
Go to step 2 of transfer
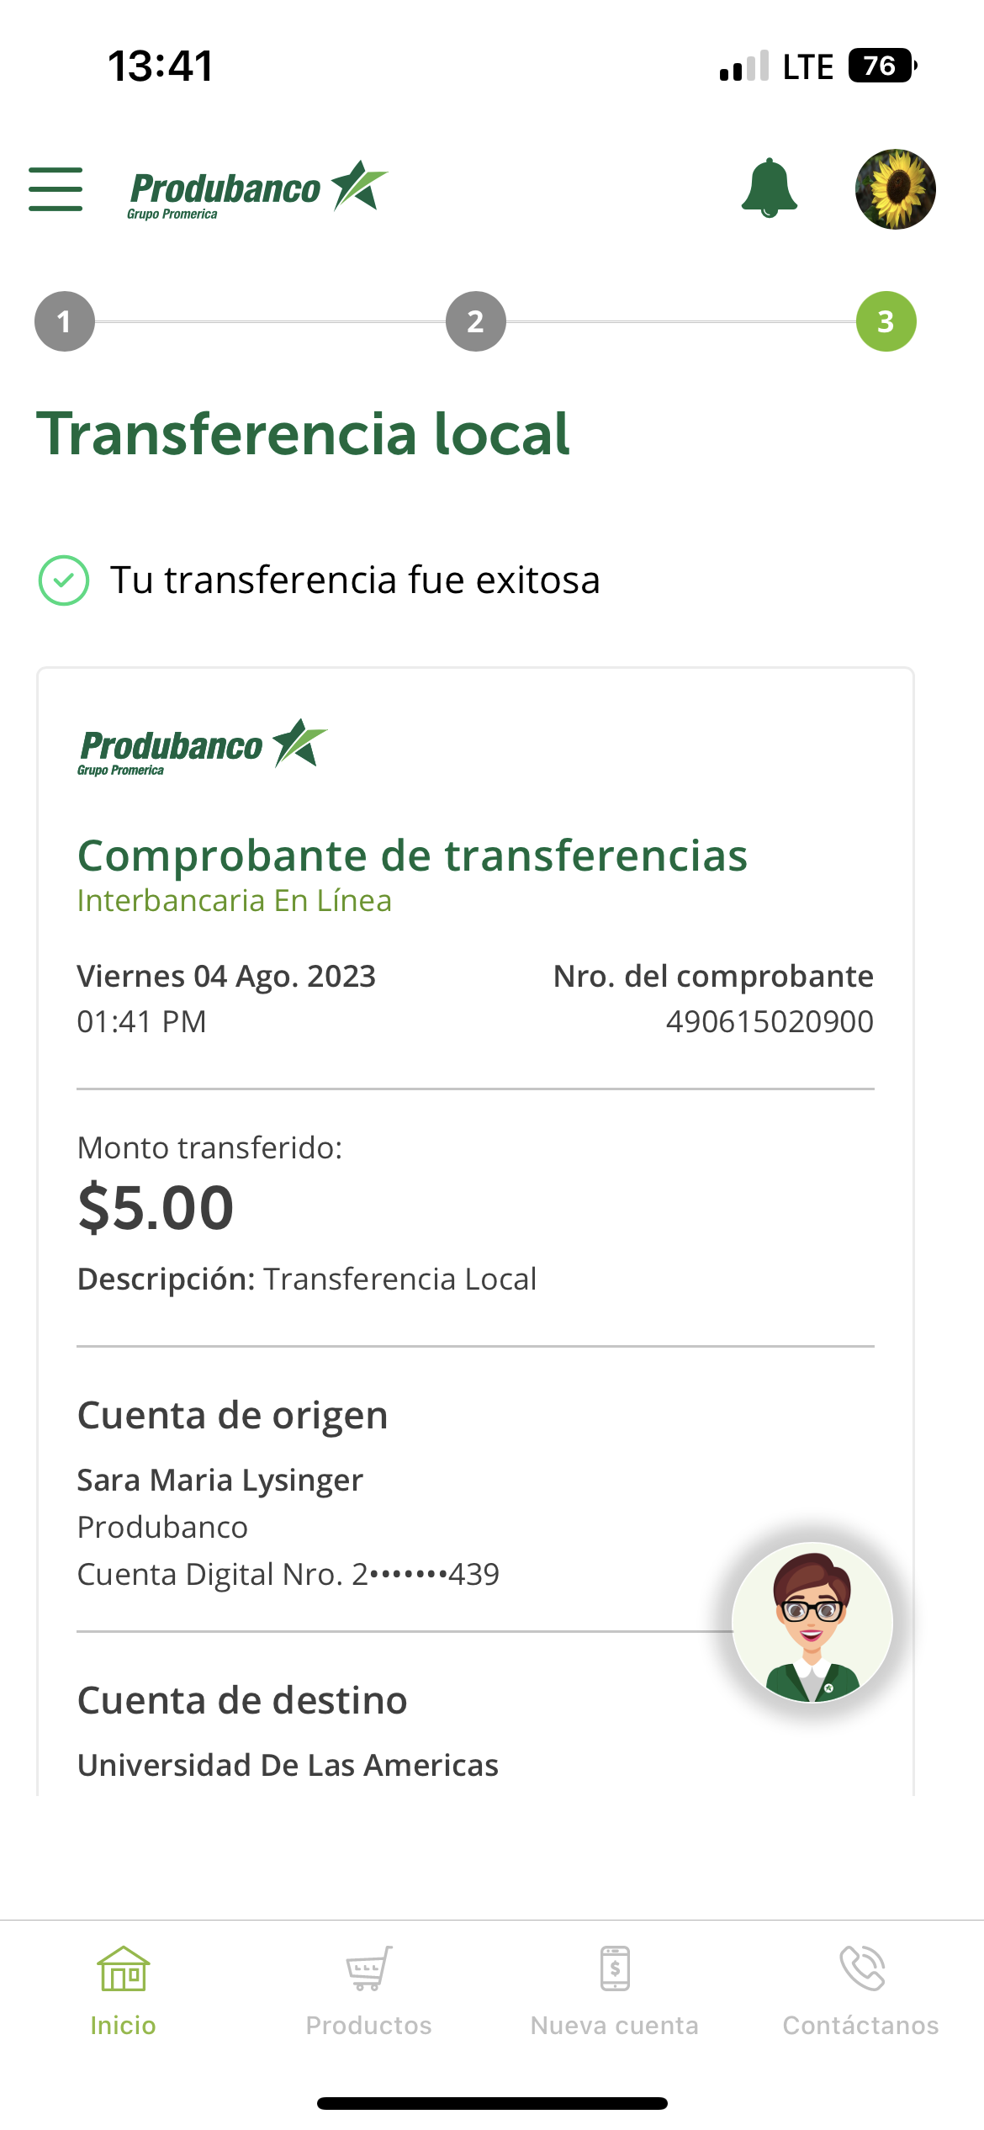click(475, 321)
